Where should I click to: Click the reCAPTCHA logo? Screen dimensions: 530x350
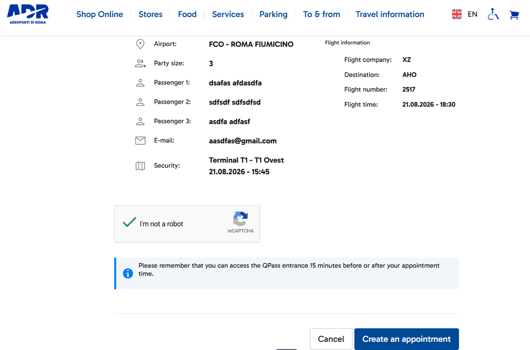point(240,219)
